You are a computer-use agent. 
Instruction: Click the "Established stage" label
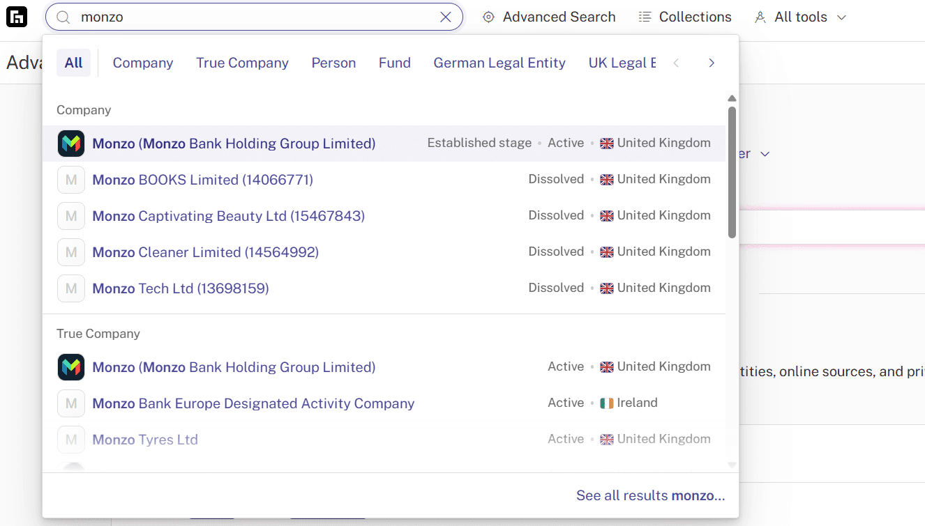(x=479, y=143)
